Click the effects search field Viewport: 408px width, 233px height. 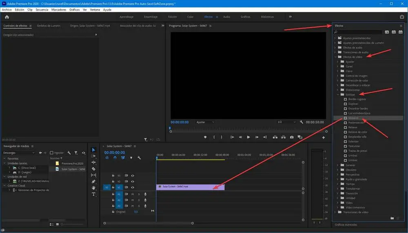pos(359,32)
